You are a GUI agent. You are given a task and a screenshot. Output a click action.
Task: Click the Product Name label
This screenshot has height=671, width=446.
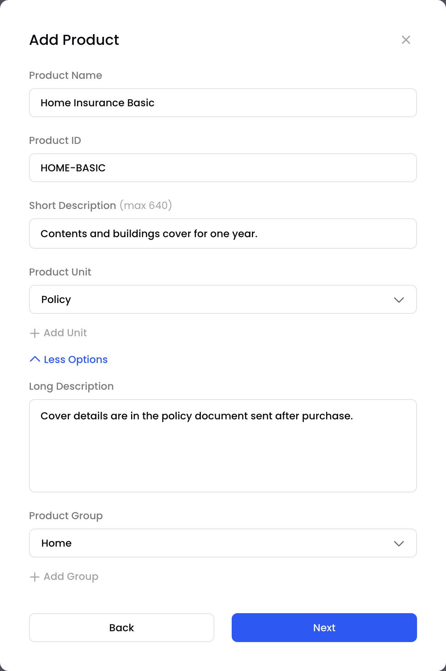click(66, 75)
